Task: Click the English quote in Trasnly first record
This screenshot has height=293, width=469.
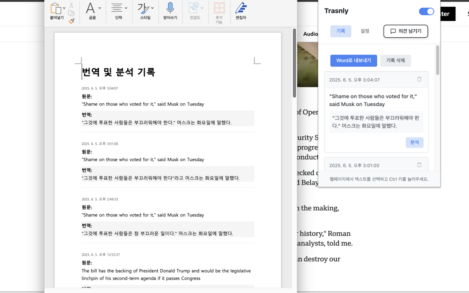Action: [x=373, y=100]
